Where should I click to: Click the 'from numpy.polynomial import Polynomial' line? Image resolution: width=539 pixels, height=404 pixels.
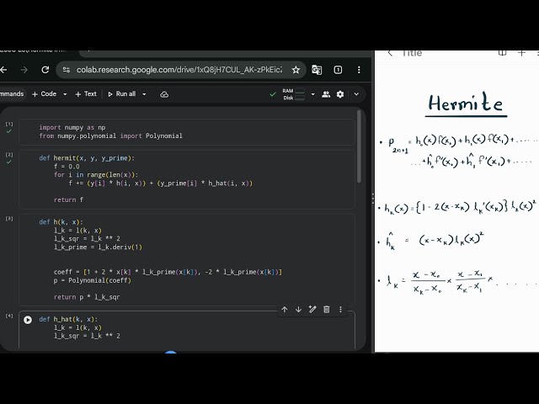[x=110, y=136]
